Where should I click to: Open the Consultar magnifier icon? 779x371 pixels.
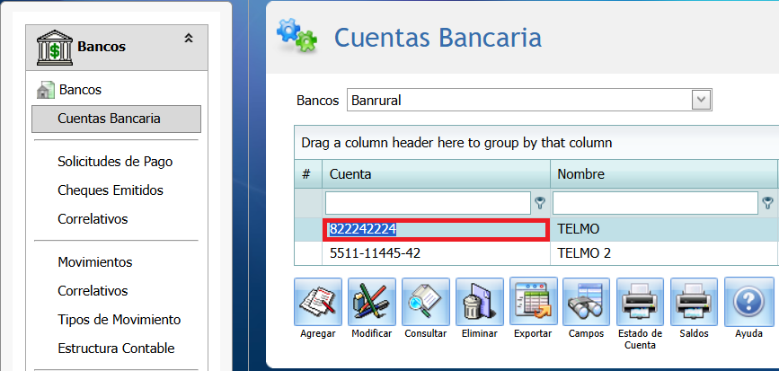click(x=425, y=302)
